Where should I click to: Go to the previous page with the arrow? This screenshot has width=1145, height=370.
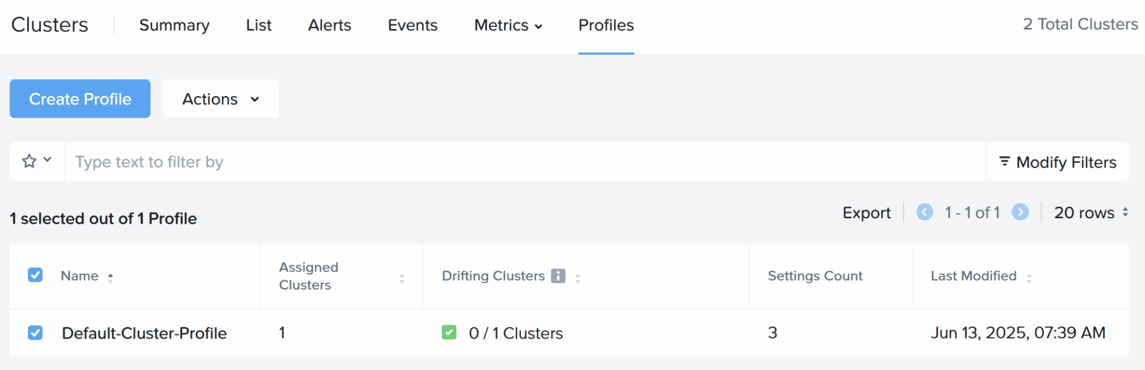[x=925, y=212]
